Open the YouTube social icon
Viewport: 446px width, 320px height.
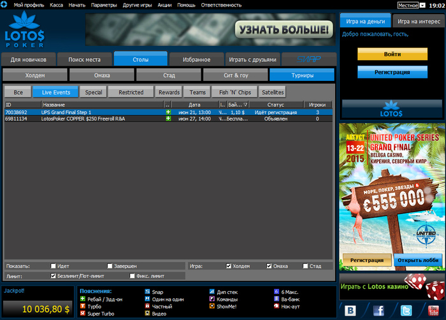pos(433,310)
